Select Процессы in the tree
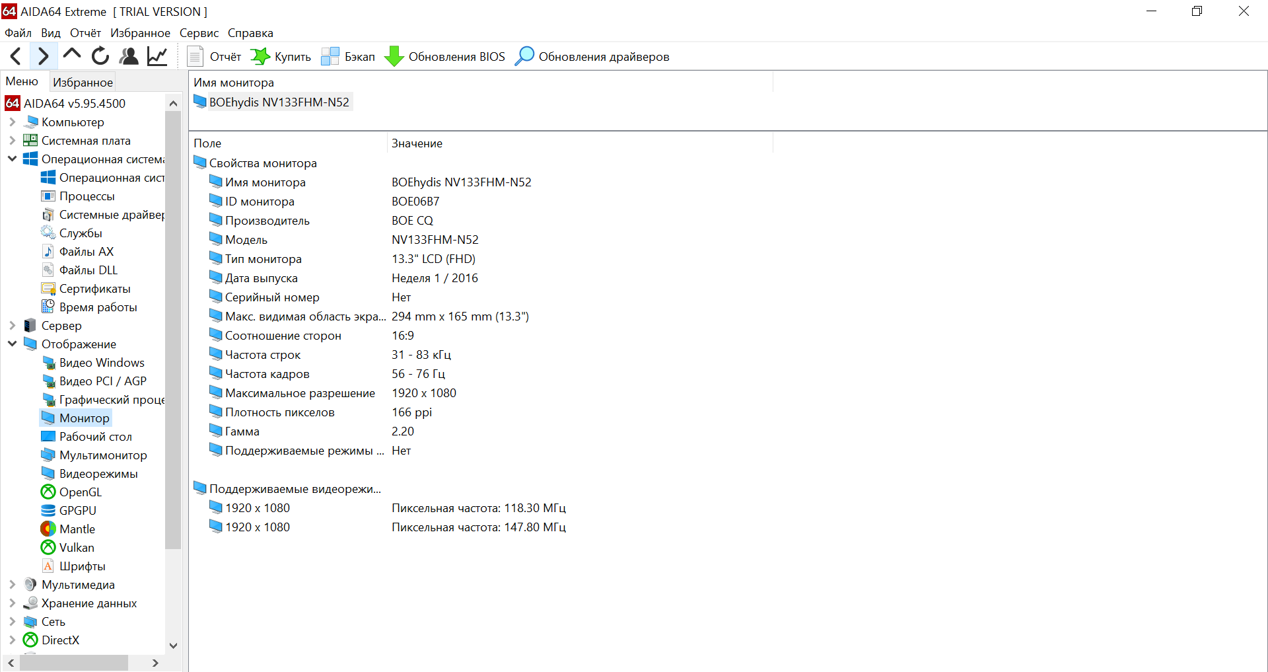Viewport: 1268px width, 672px height. tap(78, 196)
